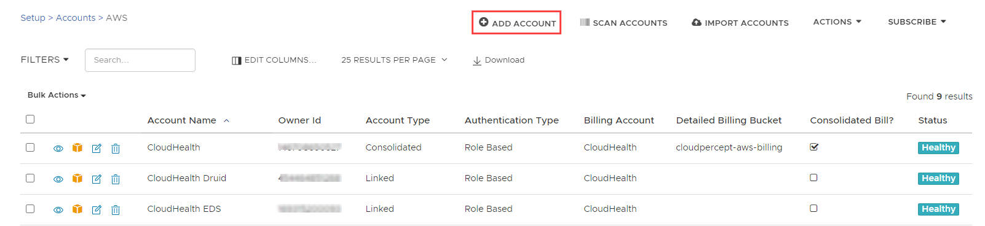Open the Subscribe dropdown menu
Screen dimensions: 985x226
coord(917,21)
